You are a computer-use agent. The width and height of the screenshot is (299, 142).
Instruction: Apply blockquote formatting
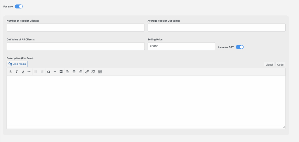(x=48, y=72)
